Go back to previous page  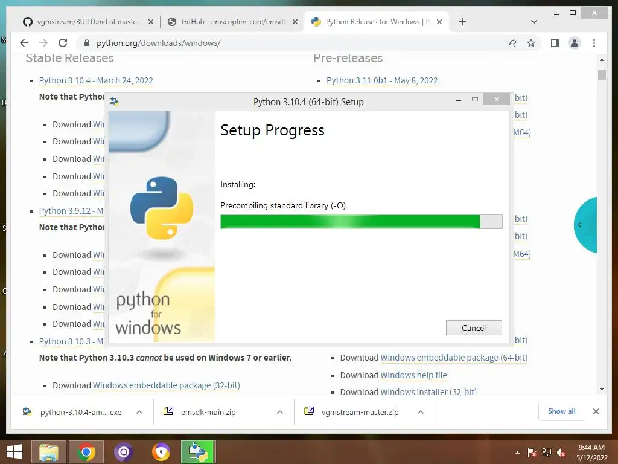coord(24,43)
